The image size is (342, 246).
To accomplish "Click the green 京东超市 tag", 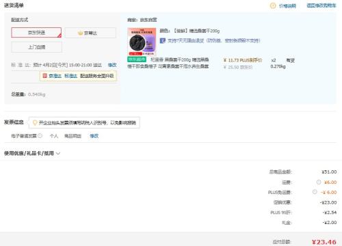I will pyautogui.click(x=137, y=59).
